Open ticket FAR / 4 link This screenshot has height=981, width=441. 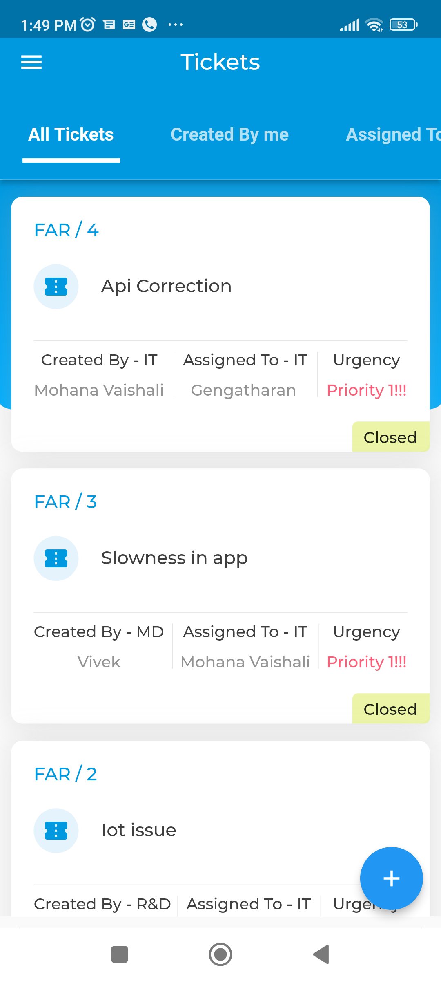[67, 230]
